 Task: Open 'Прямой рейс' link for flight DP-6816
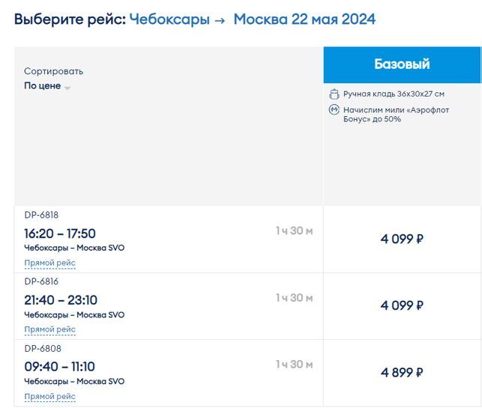click(x=49, y=329)
